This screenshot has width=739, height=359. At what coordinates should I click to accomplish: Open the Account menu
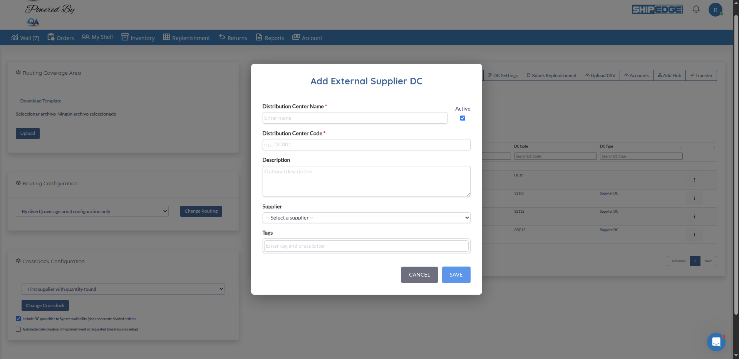click(307, 38)
